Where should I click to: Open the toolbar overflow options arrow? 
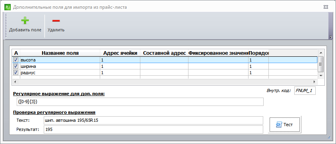[x=331, y=37]
